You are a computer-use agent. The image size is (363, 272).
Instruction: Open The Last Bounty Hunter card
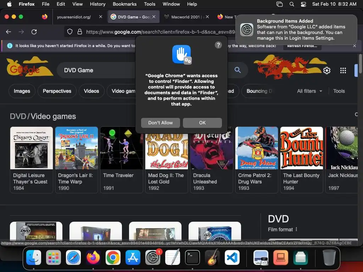[x=301, y=160]
